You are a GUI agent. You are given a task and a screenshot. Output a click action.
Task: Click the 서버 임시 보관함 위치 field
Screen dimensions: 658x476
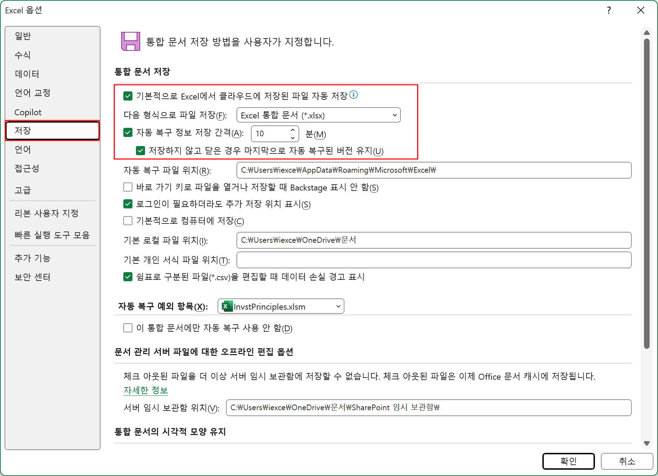click(x=429, y=408)
